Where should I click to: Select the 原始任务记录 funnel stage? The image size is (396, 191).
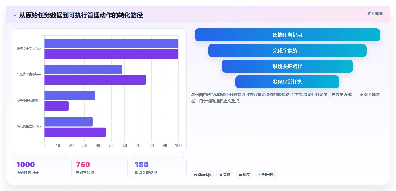tap(287, 35)
